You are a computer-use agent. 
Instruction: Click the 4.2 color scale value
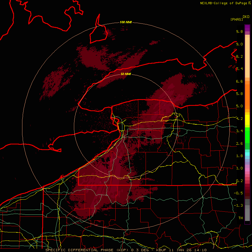click(239, 118)
